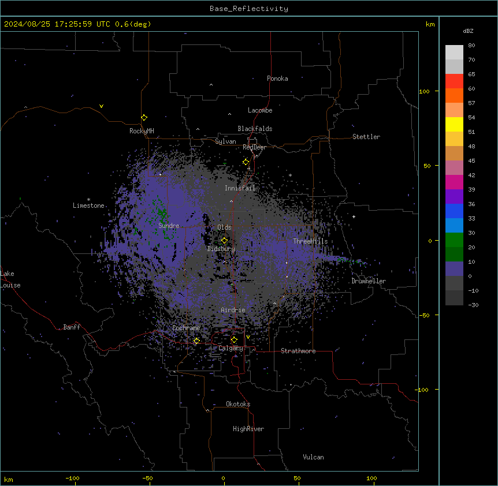Click the ThreeHills label
The image size is (498, 486).
click(x=310, y=241)
